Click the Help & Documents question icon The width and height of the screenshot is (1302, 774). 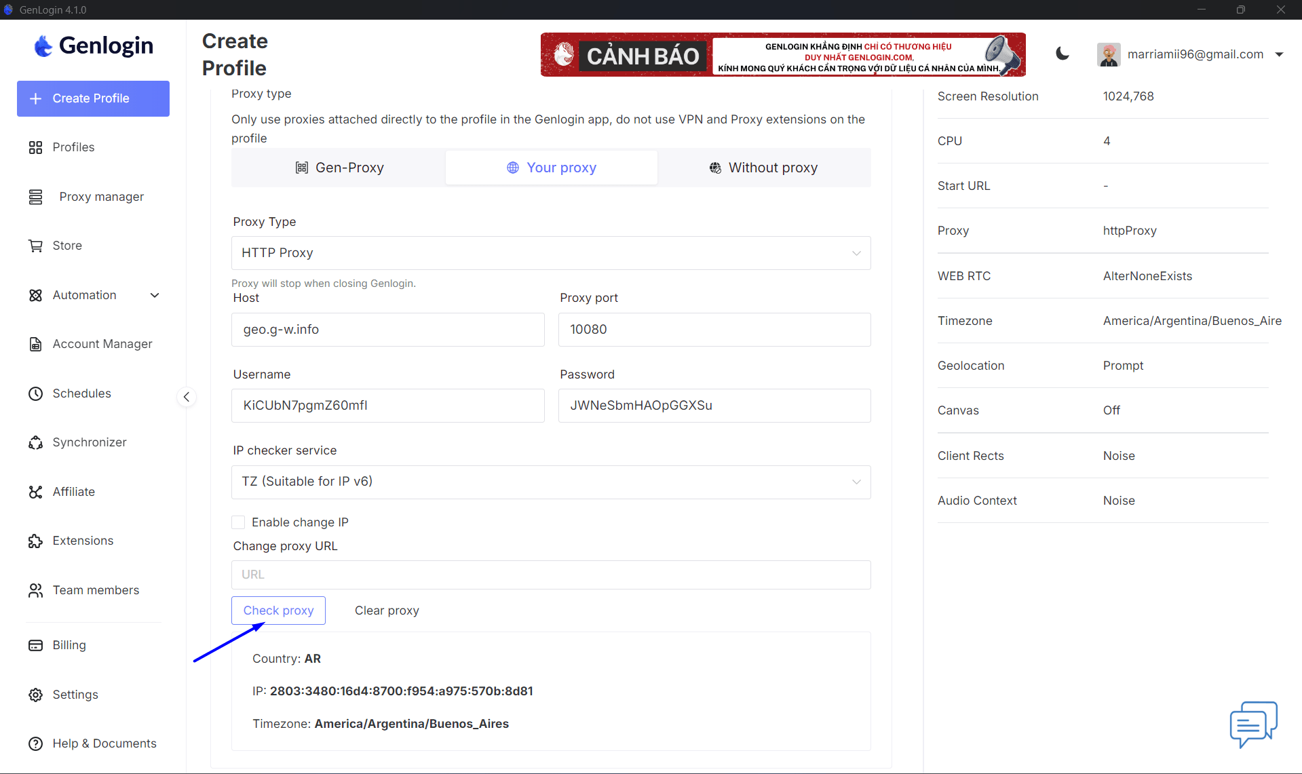(35, 743)
